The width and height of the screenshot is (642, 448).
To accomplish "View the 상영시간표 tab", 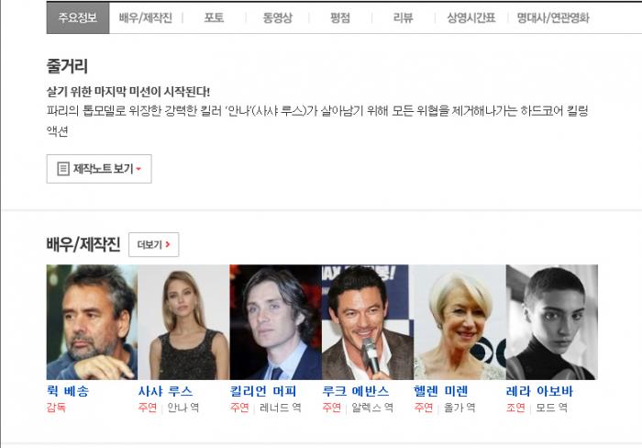I will tap(470, 17).
